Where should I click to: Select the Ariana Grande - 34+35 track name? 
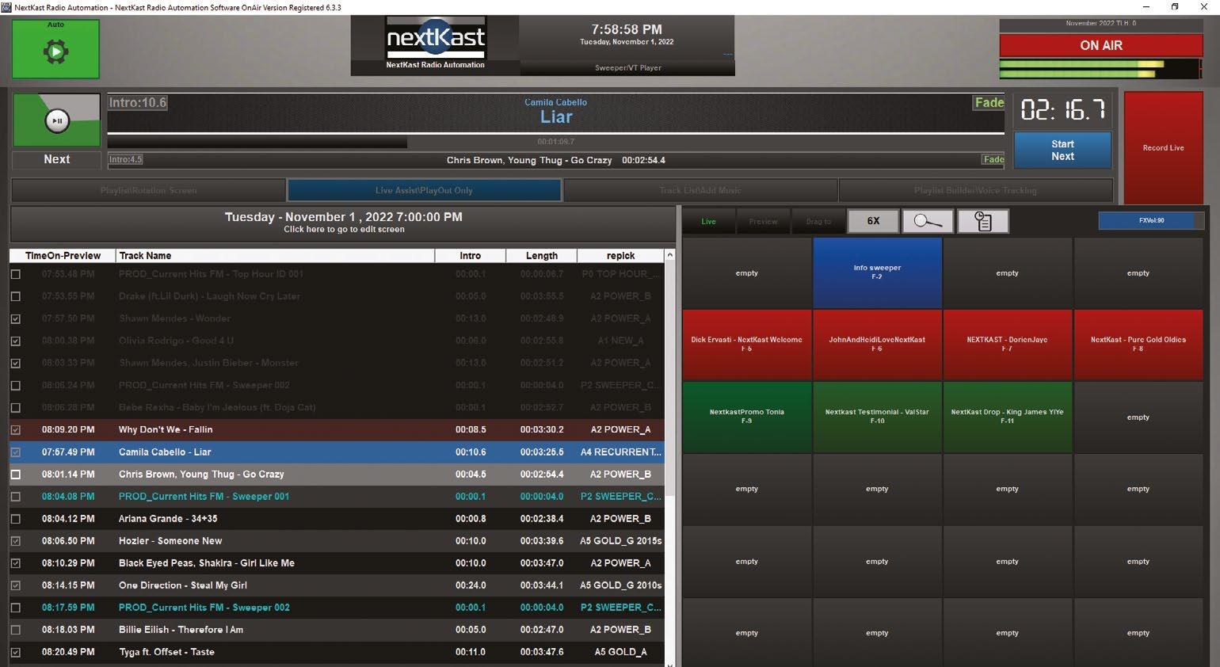point(168,519)
